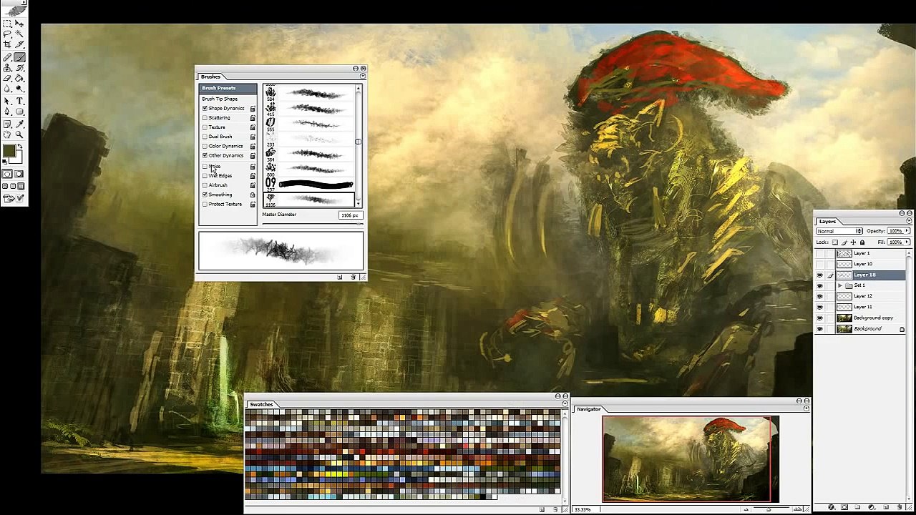Switch to the Navigator tab
Viewport: 916px width, 515px height.
(589, 409)
